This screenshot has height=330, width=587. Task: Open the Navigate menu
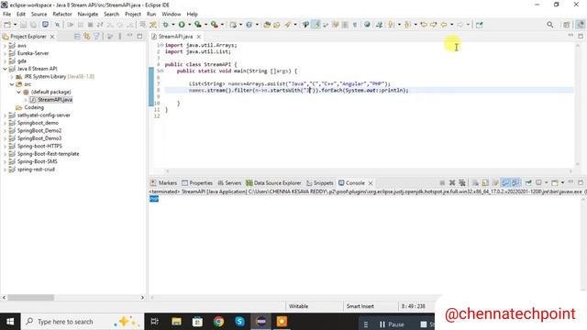click(x=88, y=15)
